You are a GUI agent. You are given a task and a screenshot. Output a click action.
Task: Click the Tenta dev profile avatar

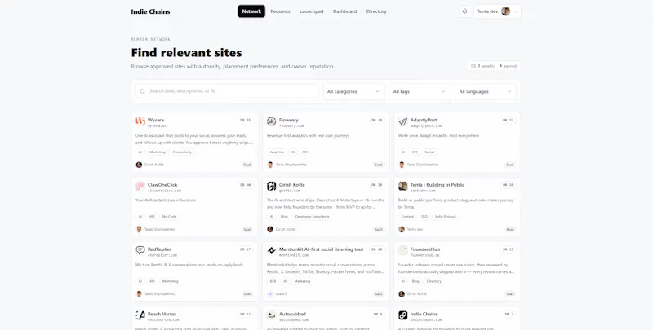[x=505, y=11]
